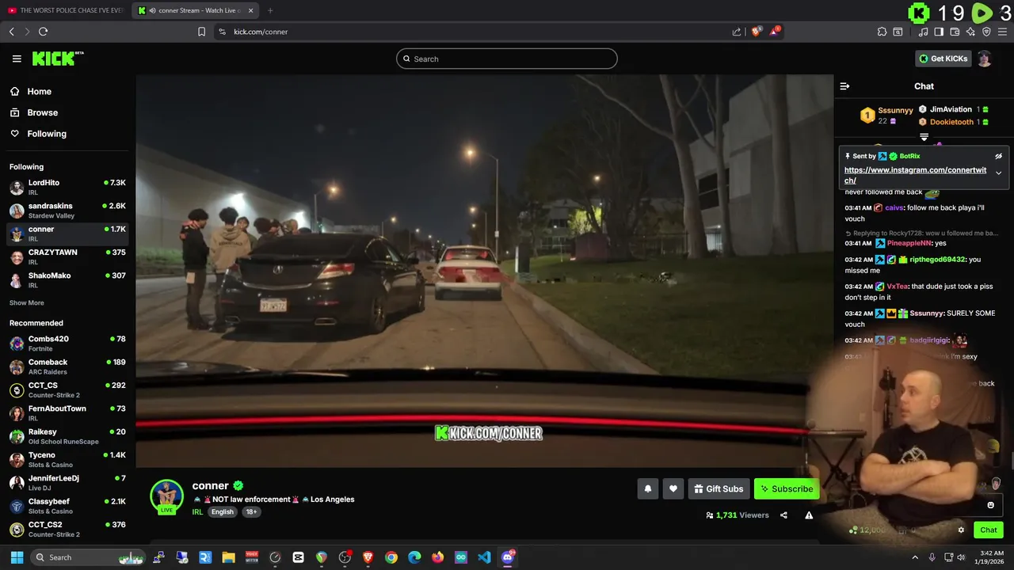Viewport: 1014px width, 570px height.
Task: Open the user profile avatar menu
Action: (985, 59)
